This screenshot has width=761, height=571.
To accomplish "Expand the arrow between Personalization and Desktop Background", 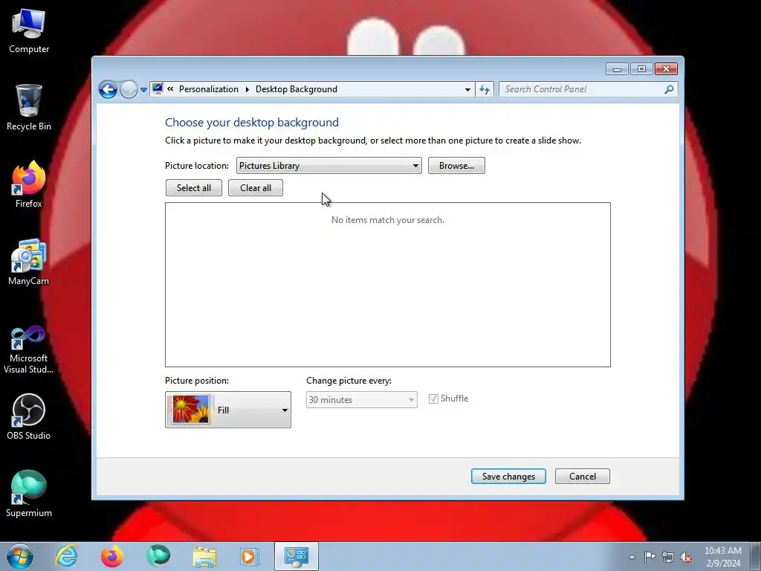I will click(247, 89).
